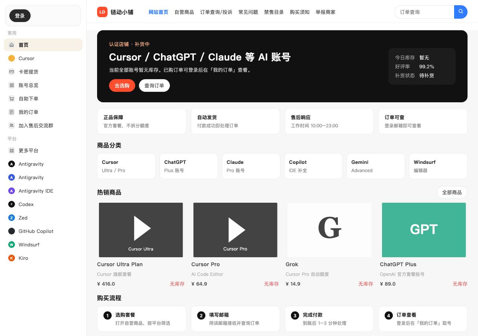Click the ¥ 416.0 price

[x=106, y=284]
